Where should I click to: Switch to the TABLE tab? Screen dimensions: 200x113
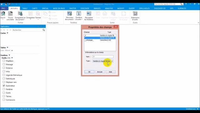[25, 8]
